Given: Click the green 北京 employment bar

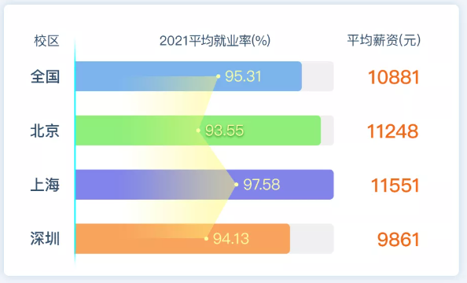Looking at the screenshot, I should pos(198,130).
